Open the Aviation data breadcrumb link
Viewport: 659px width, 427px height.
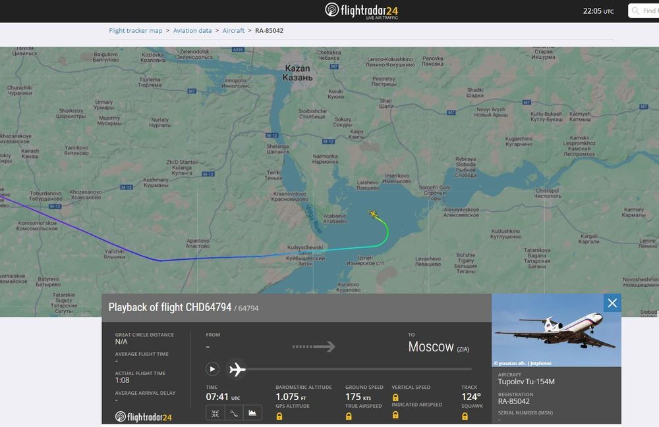(x=192, y=31)
